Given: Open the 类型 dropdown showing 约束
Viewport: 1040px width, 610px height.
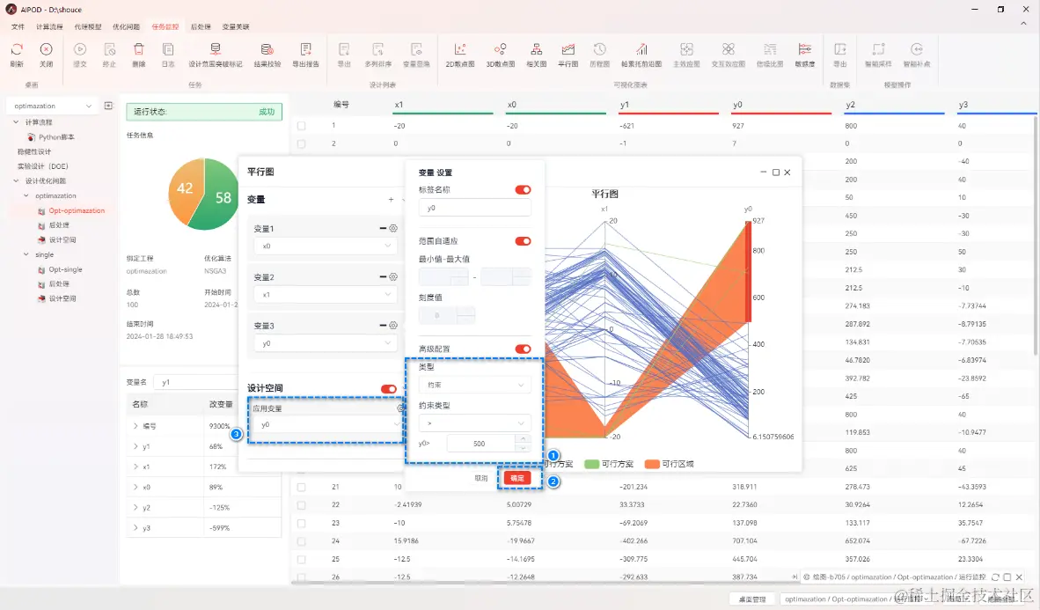Looking at the screenshot, I should (474, 385).
